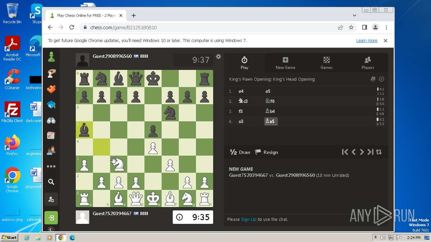The image size is (431, 242).
Task: Share this page icon in address bar
Action: (x=340, y=28)
